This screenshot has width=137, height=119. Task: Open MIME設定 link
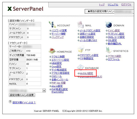[57, 63]
